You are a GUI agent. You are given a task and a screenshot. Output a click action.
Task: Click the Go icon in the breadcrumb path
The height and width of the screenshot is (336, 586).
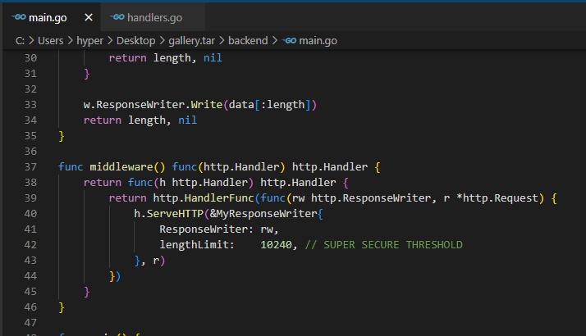(x=289, y=40)
